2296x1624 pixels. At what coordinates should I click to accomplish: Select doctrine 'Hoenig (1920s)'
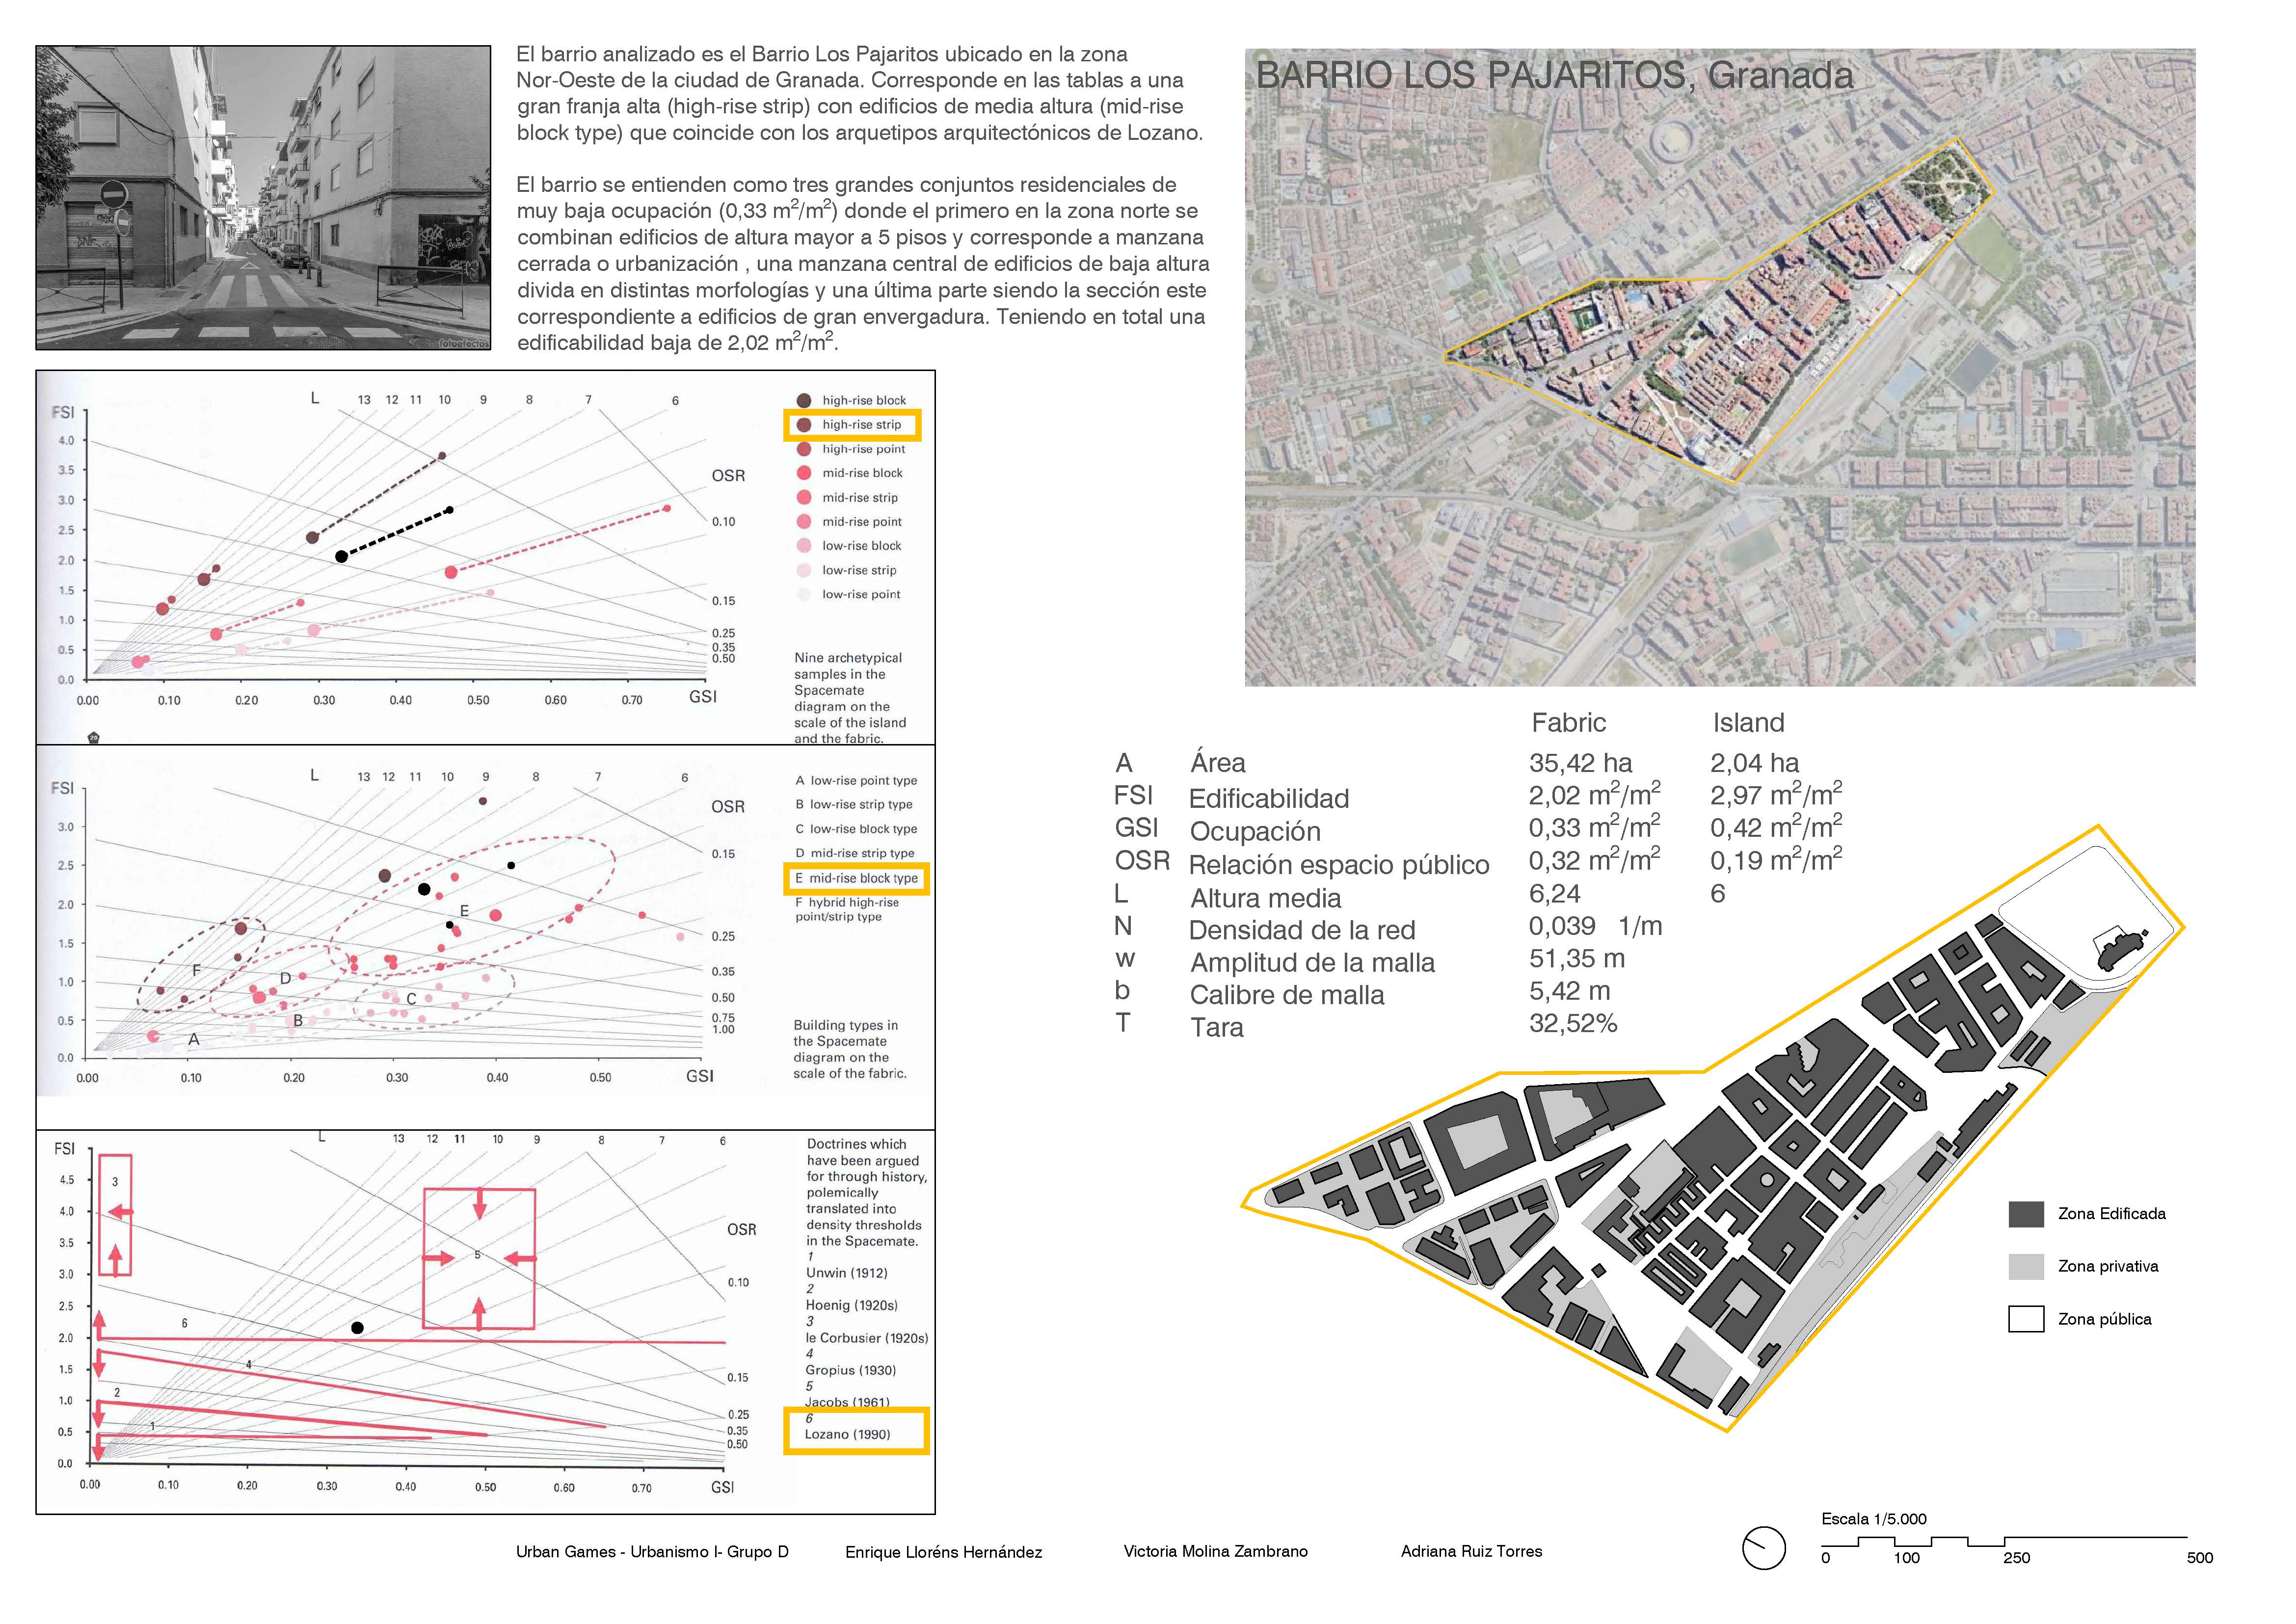(x=851, y=1305)
